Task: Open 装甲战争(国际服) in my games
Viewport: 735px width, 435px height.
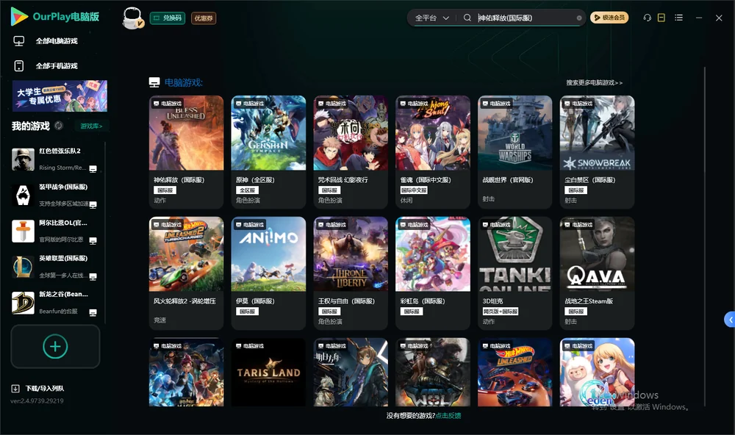Action: coord(54,195)
